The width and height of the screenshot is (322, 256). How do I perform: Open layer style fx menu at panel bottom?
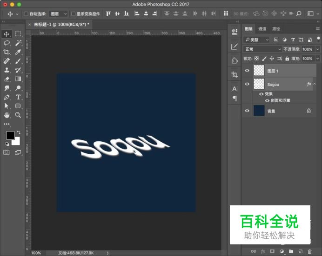[x=263, y=251]
